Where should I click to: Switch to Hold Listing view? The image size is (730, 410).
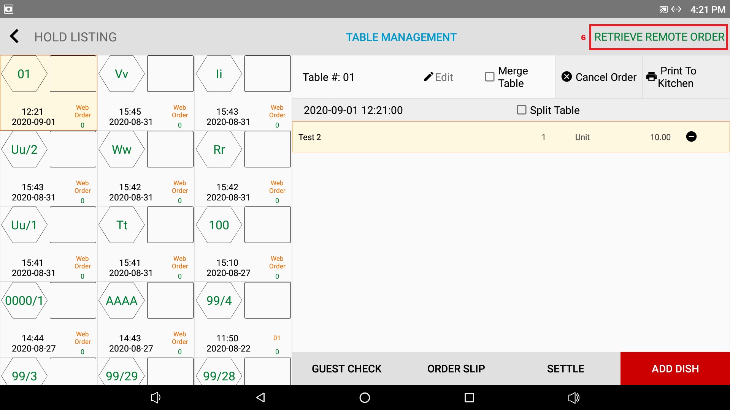(75, 37)
